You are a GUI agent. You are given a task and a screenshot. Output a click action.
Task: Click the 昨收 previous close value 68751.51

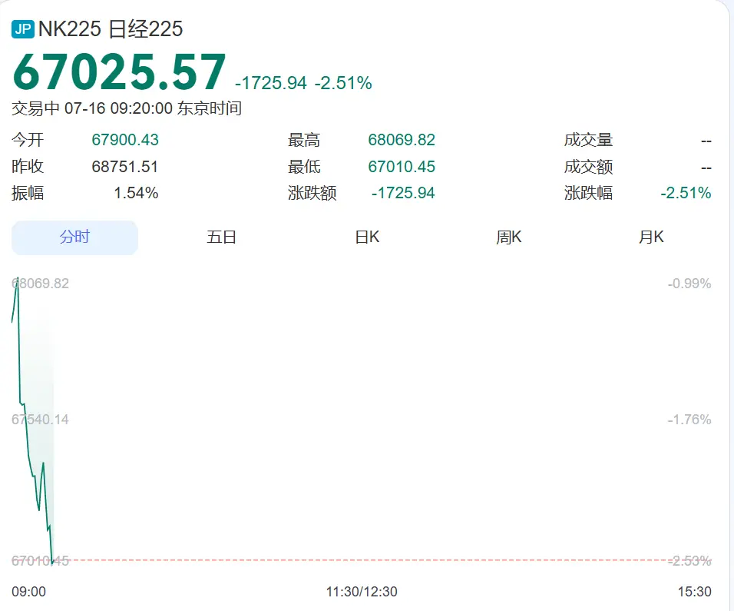tap(125, 166)
